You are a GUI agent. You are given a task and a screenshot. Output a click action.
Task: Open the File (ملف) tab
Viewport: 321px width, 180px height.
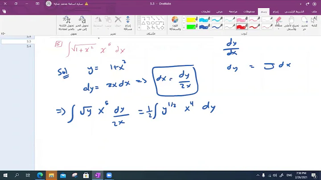[314, 12]
